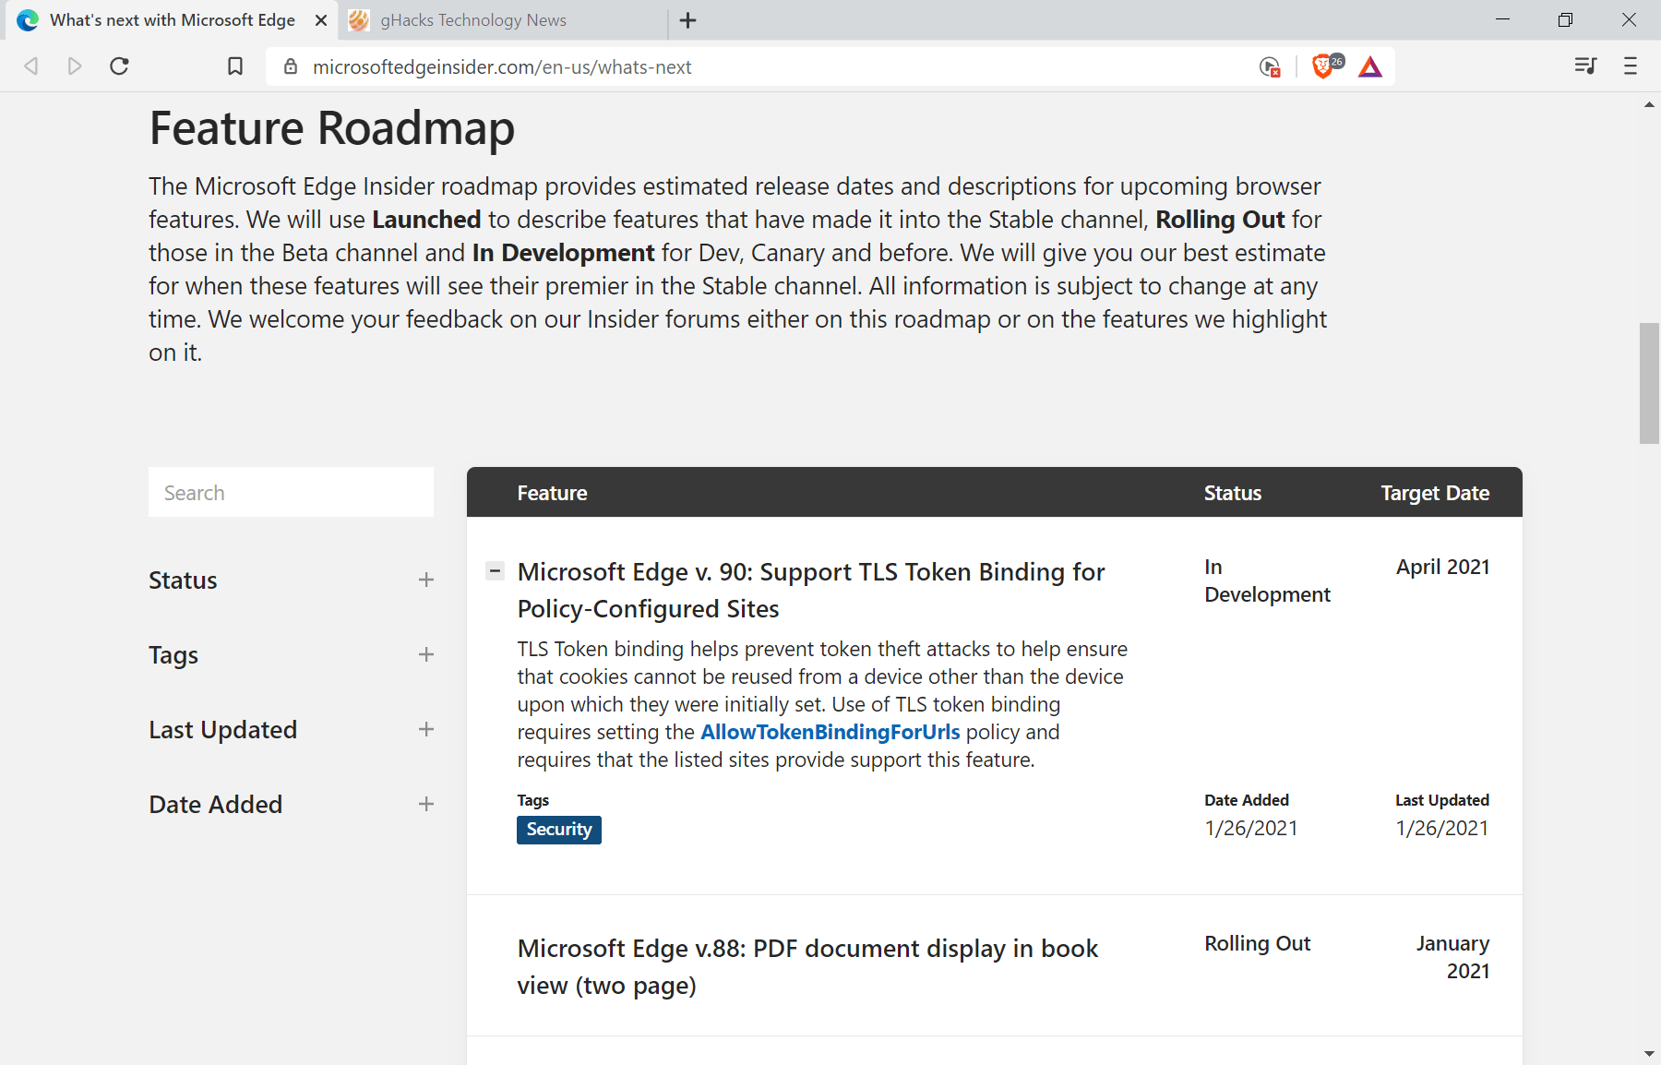Expand the Status filter section
This screenshot has height=1065, width=1661.
pyautogui.click(x=425, y=580)
